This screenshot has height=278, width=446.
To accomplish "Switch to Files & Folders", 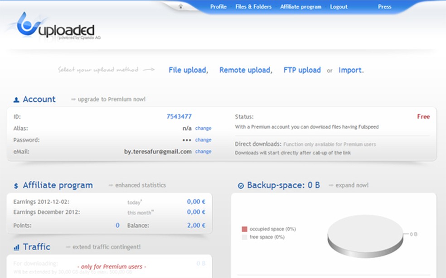I will (253, 7).
